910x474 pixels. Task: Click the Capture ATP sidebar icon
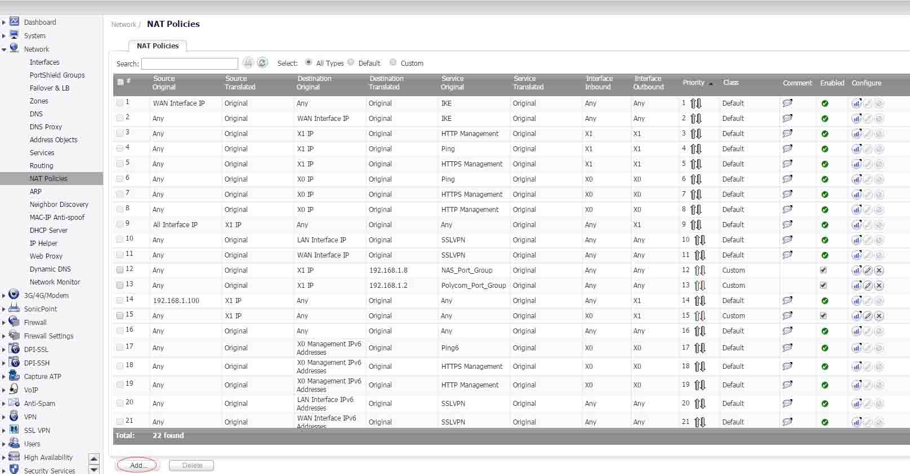14,376
